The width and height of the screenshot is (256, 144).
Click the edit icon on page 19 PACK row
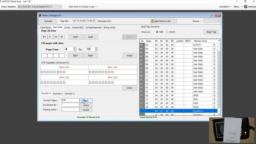[214, 107]
